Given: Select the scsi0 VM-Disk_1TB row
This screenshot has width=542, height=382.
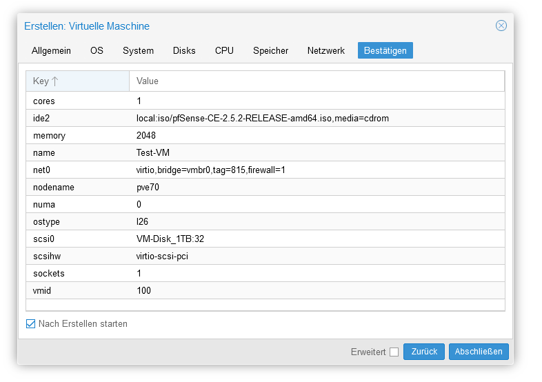Looking at the screenshot, I should click(x=265, y=239).
